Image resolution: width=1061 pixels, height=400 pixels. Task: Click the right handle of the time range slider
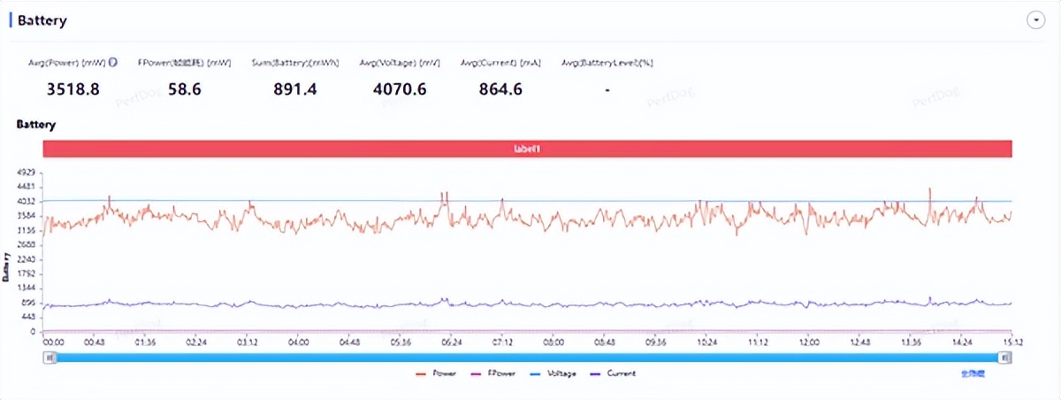click(x=1005, y=357)
